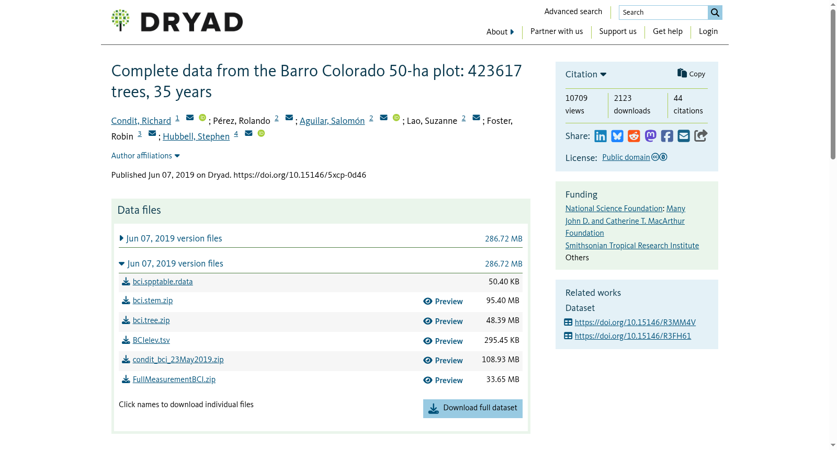Open author Hubbell, Stephen link
This screenshot has width=837, height=450.
click(196, 136)
